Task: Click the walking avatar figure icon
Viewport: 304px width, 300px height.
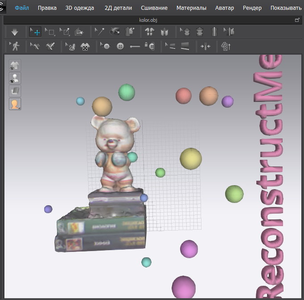Action: [x=16, y=46]
